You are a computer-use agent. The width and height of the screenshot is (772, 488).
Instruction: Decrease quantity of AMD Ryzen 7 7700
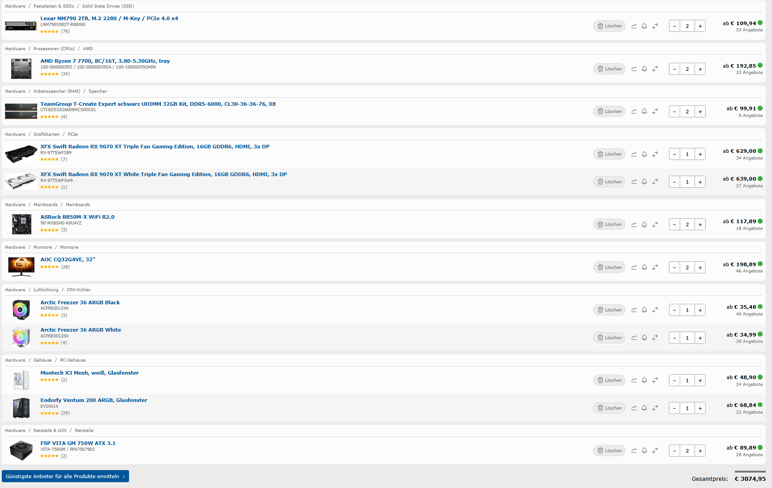(674, 69)
